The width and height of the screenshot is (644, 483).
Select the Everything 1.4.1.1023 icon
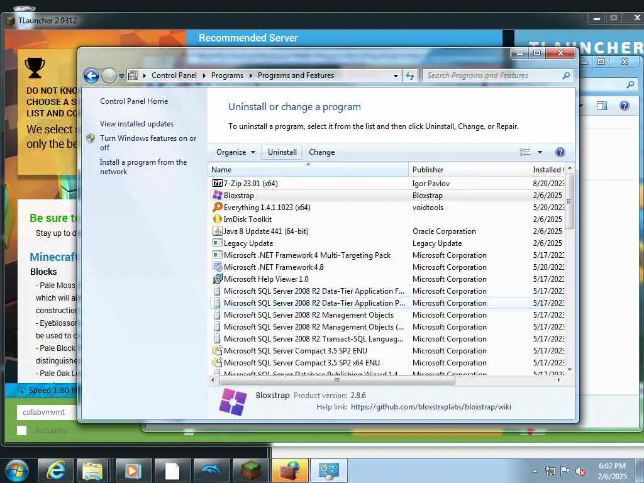tap(217, 208)
